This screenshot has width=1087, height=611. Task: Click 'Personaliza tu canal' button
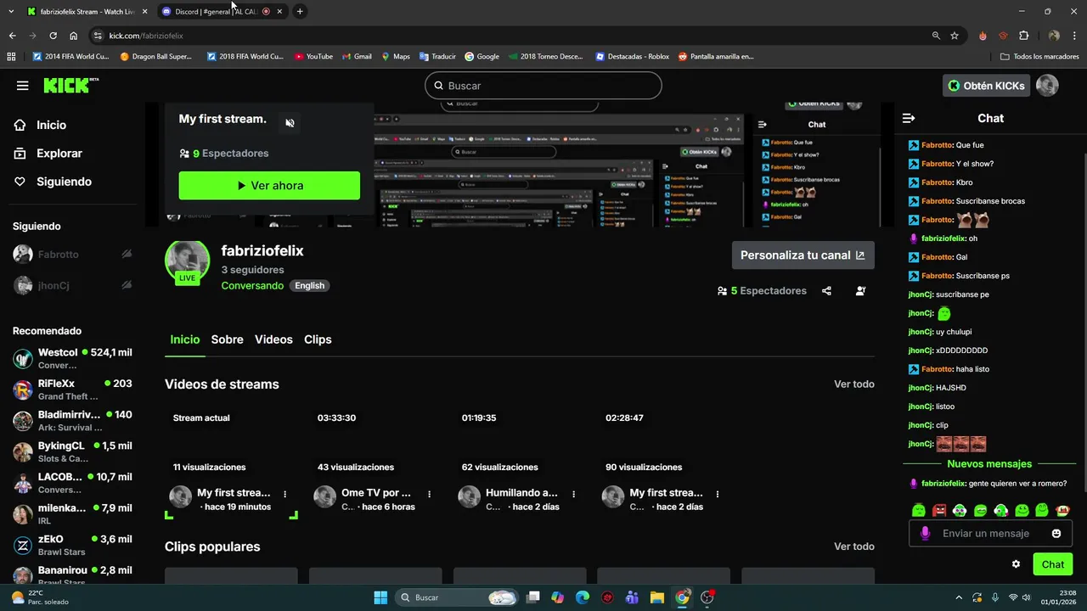(x=803, y=255)
